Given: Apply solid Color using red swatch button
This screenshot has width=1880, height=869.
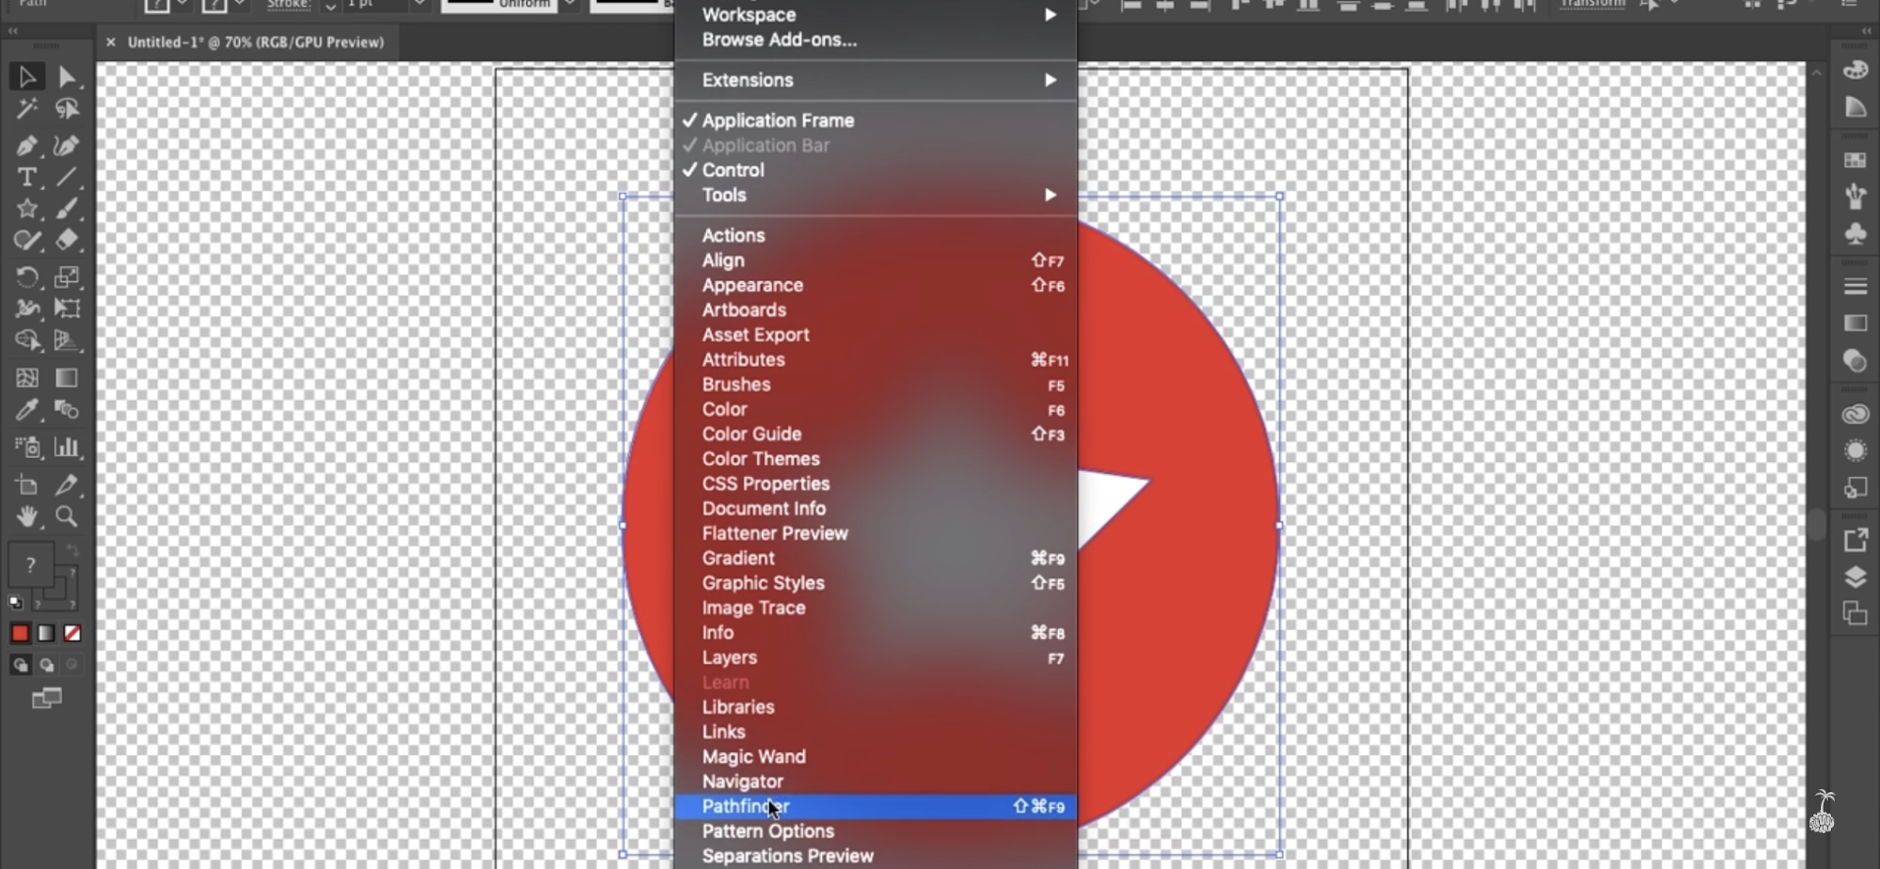Looking at the screenshot, I should coord(20,633).
